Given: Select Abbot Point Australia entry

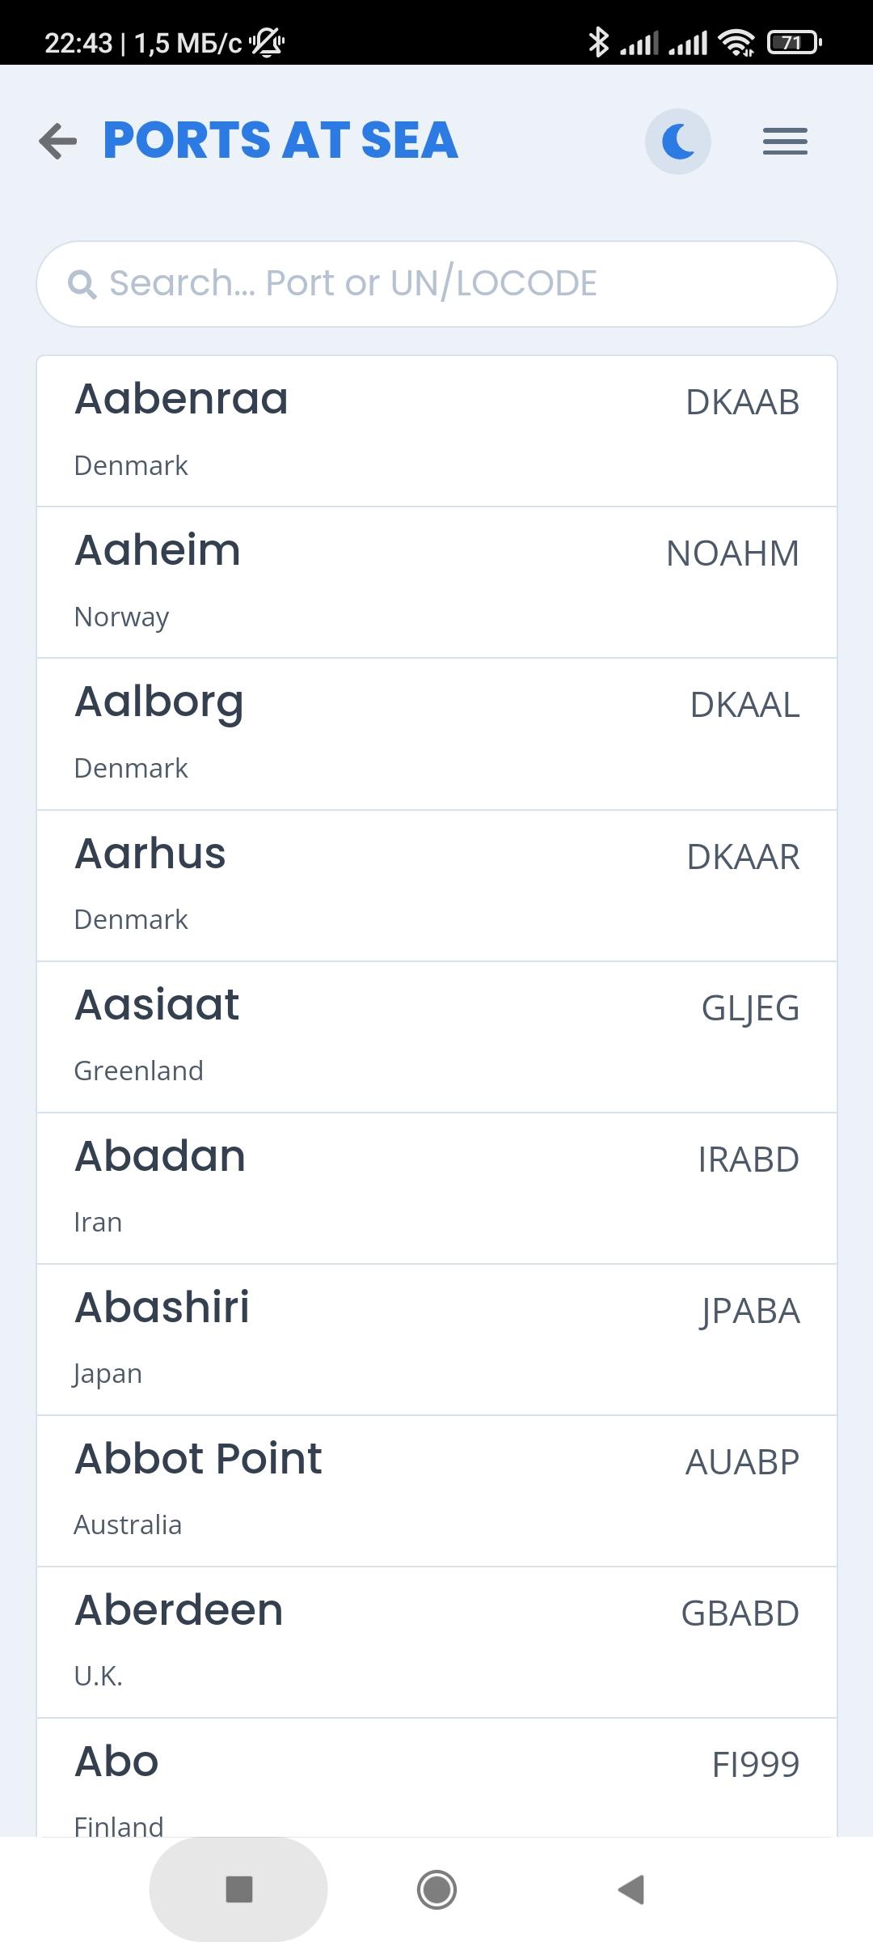Looking at the screenshot, I should pos(436,1490).
